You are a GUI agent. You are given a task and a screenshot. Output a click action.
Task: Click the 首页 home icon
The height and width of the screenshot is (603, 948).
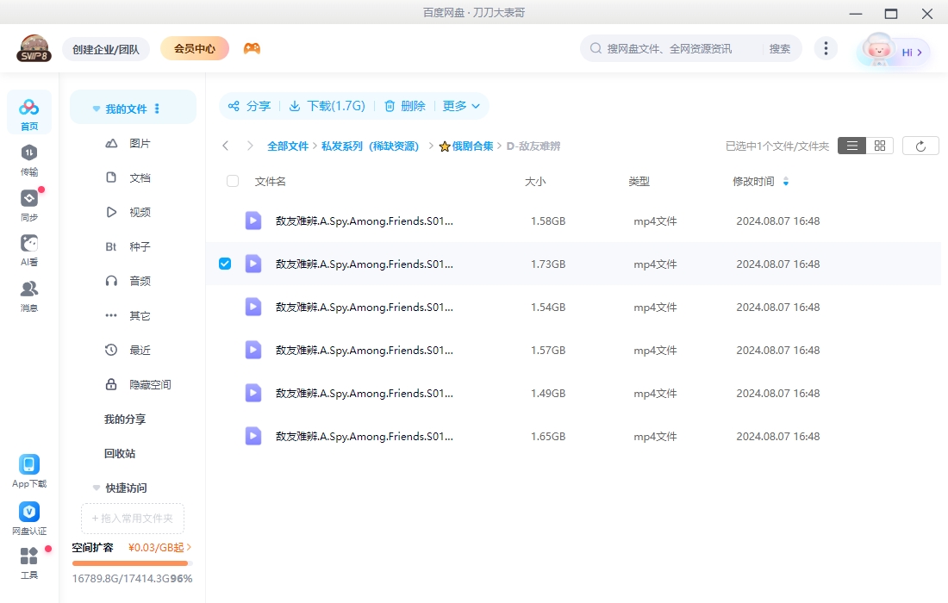(x=28, y=108)
